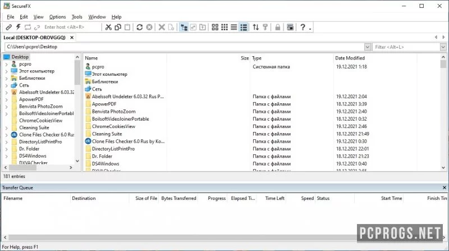449x251 pixels.
Task: Click the Status column in Transfer Queue
Action: pyautogui.click(x=335, y=198)
